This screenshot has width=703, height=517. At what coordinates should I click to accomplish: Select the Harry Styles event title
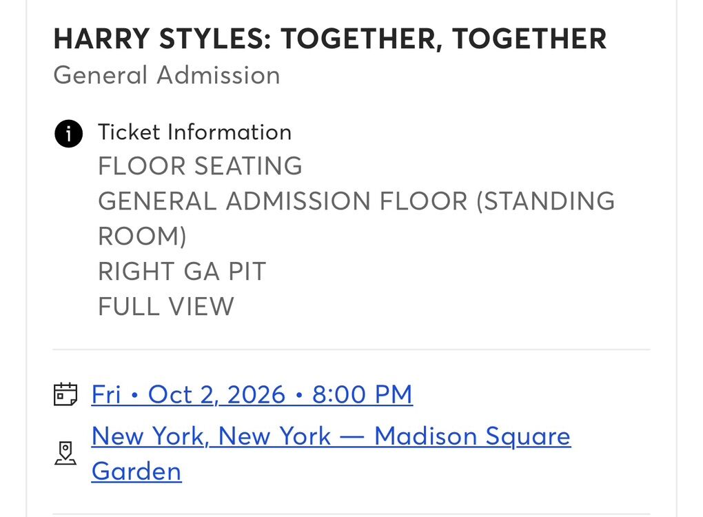(x=329, y=39)
